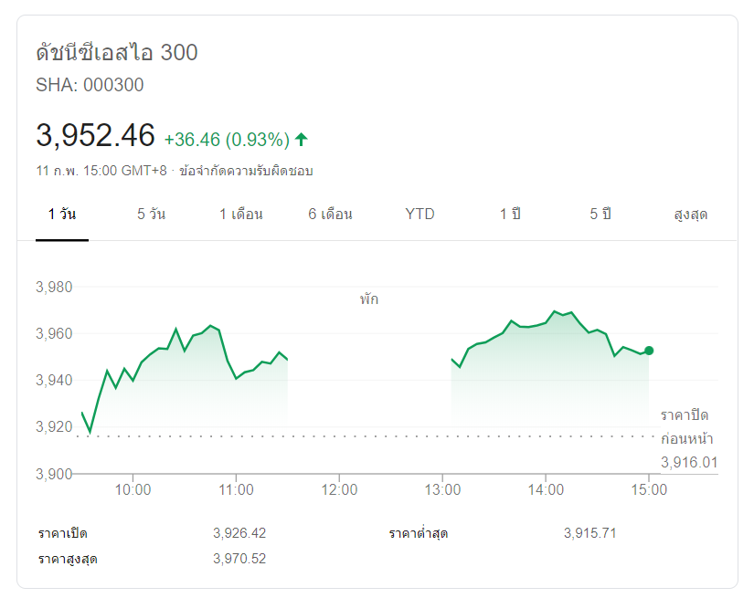Image resolution: width=754 pixels, height=598 pixels.
Task: Click the 3,915.71 lowest price value
Action: (x=590, y=533)
